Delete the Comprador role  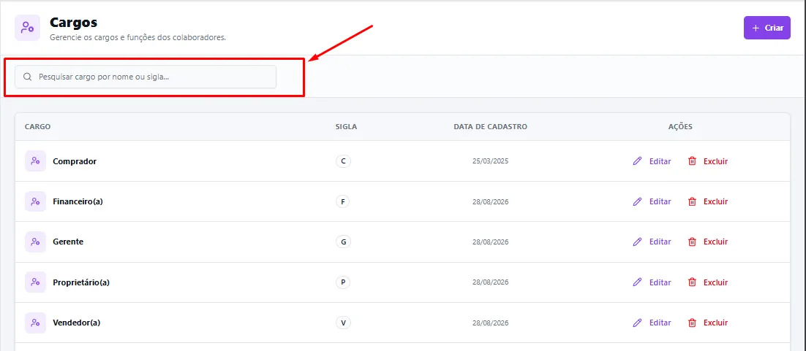708,161
